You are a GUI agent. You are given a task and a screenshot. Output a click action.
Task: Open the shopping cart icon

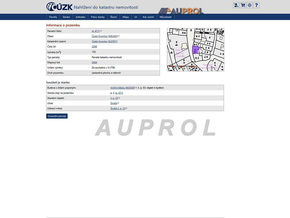click(243, 5)
